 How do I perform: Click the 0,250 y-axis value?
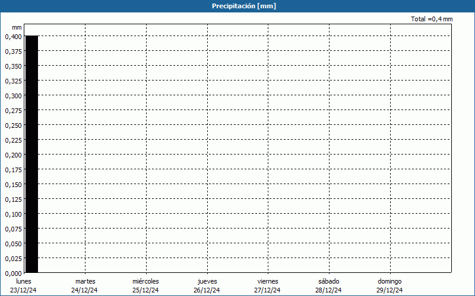click(13, 126)
